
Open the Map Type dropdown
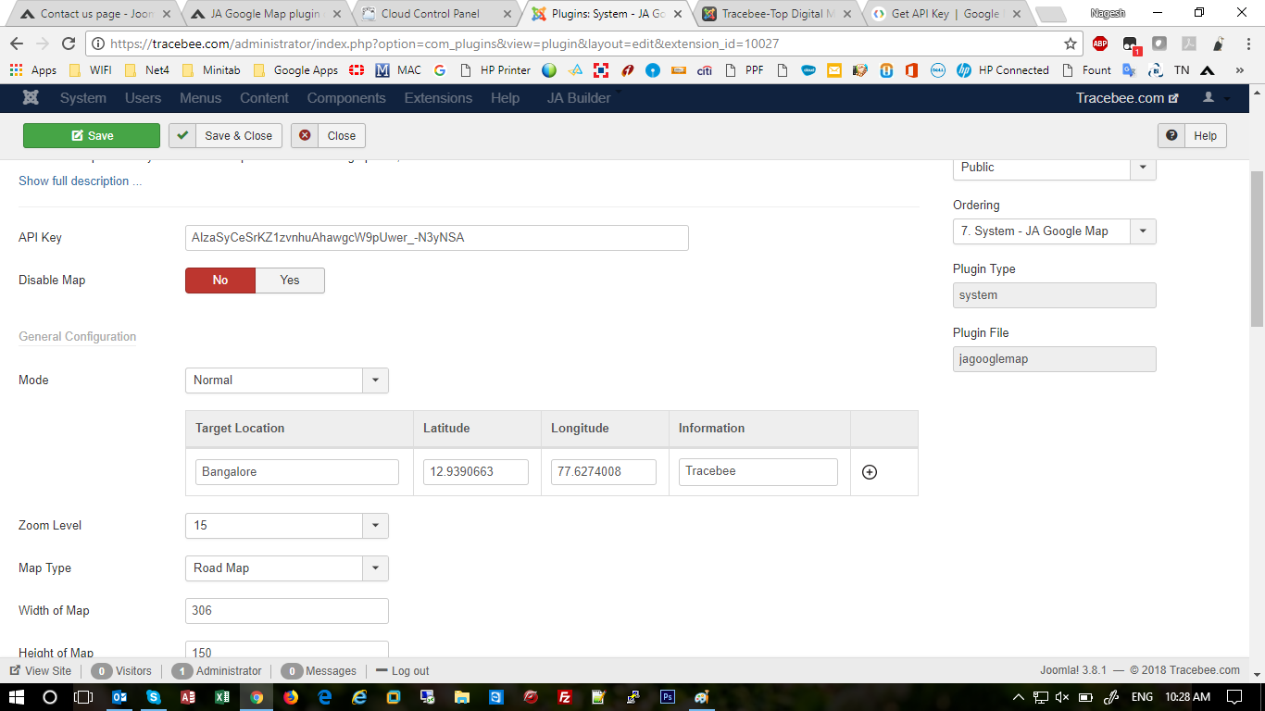[x=287, y=568]
